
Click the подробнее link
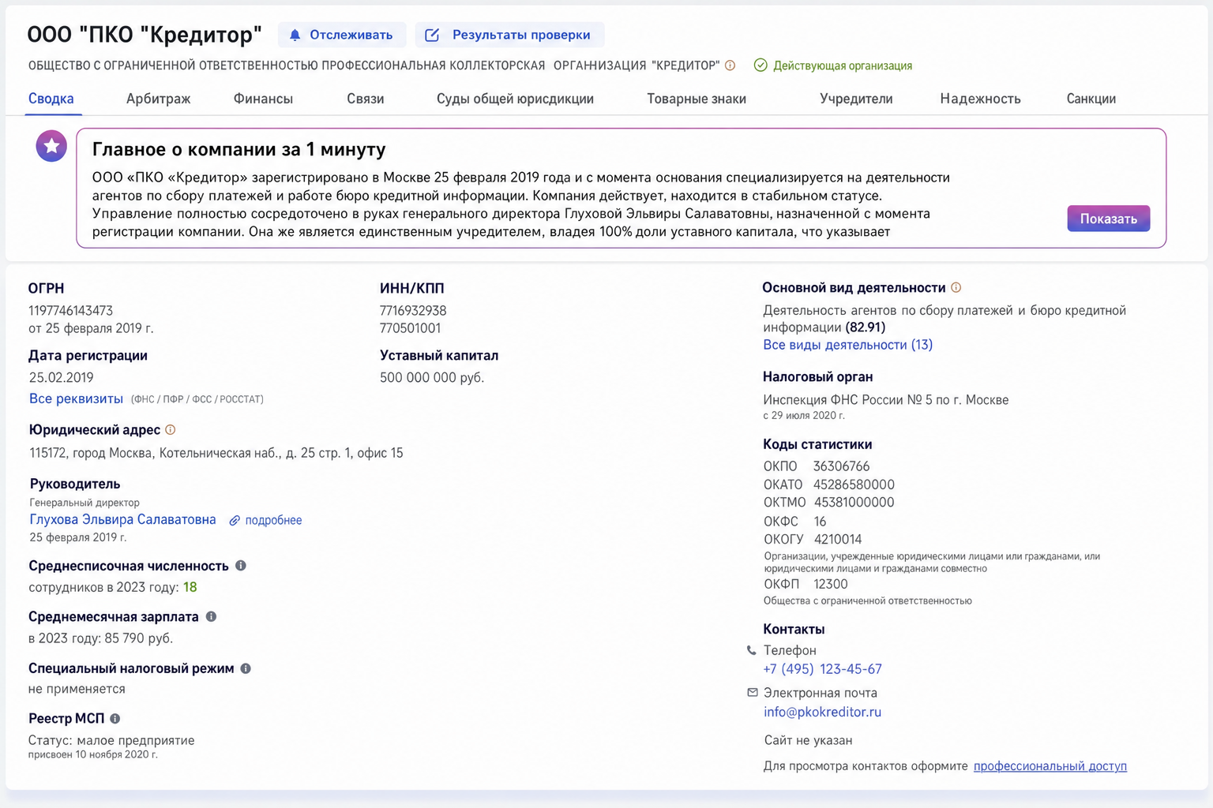click(x=273, y=521)
